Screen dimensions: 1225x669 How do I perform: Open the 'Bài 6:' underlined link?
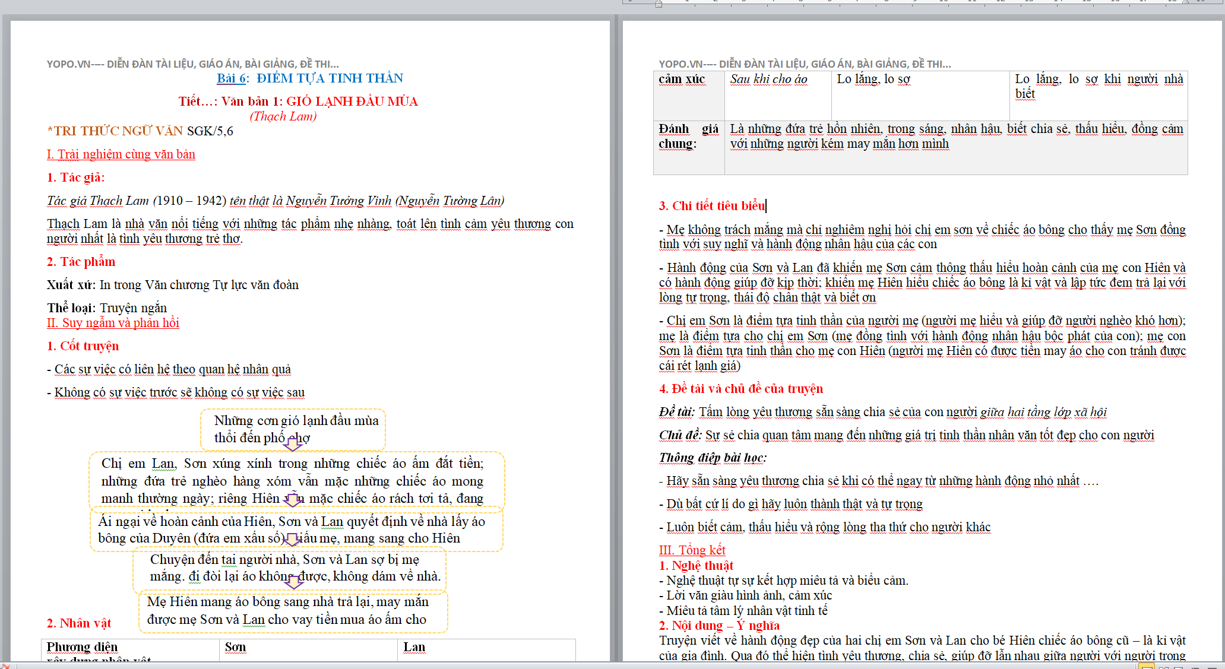pyautogui.click(x=233, y=78)
